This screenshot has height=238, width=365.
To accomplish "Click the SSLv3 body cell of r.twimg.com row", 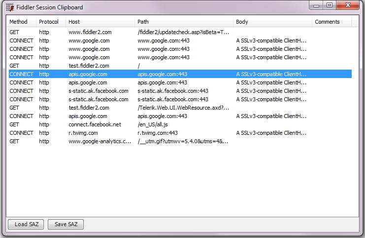I will [271, 133].
